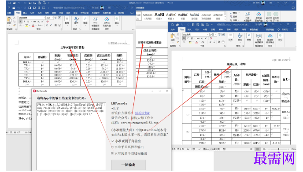
Task: Click the Italic icon in right Word ribbon
Action: pos(188,38)
